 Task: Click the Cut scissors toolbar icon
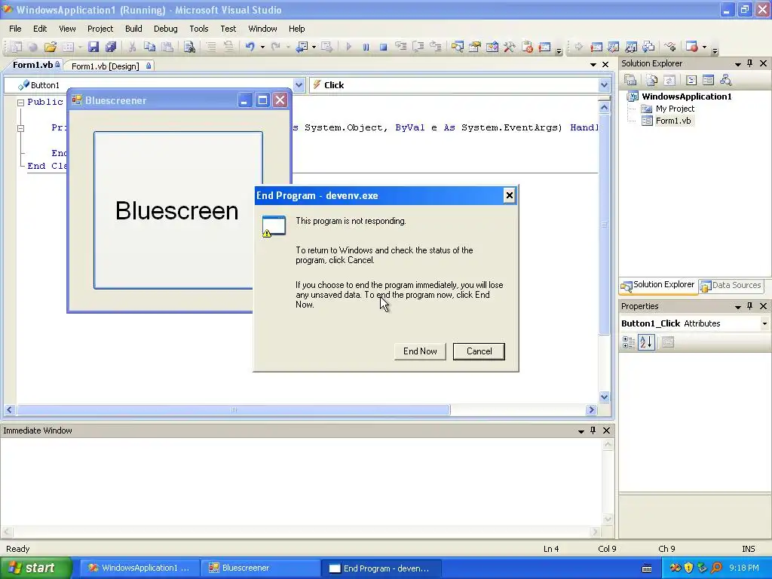pyautogui.click(x=132, y=47)
